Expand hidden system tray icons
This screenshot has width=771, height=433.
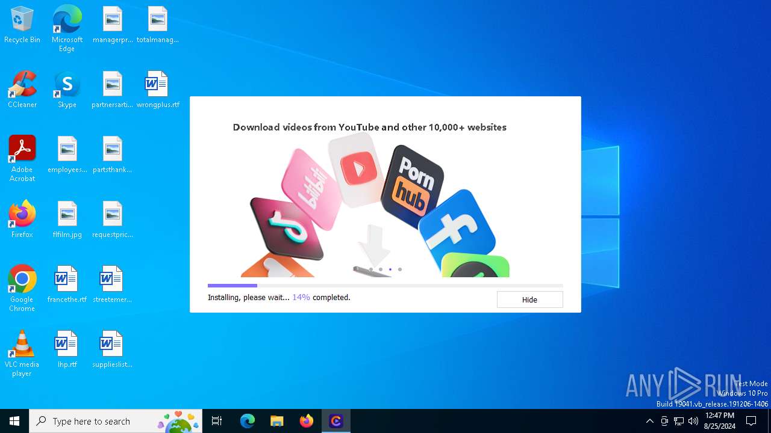649,421
